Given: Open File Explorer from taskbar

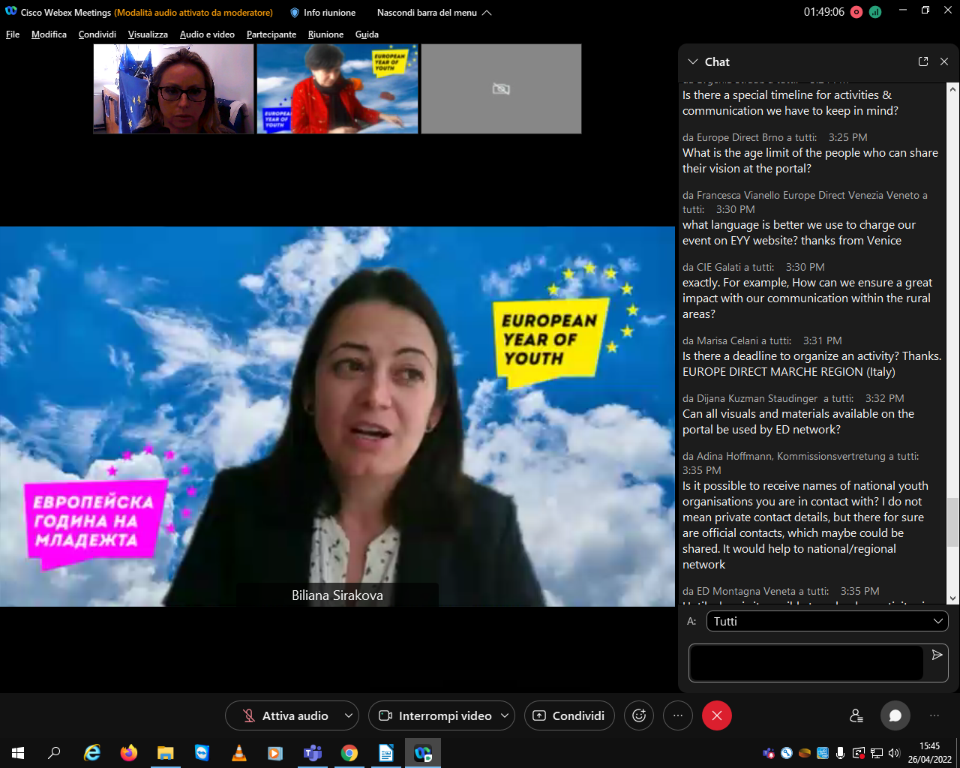Looking at the screenshot, I should coord(166,753).
